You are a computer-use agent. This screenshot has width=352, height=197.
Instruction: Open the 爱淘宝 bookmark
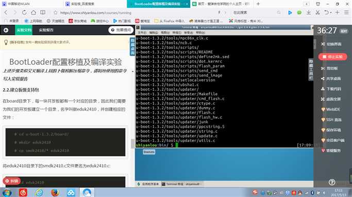click(143, 21)
